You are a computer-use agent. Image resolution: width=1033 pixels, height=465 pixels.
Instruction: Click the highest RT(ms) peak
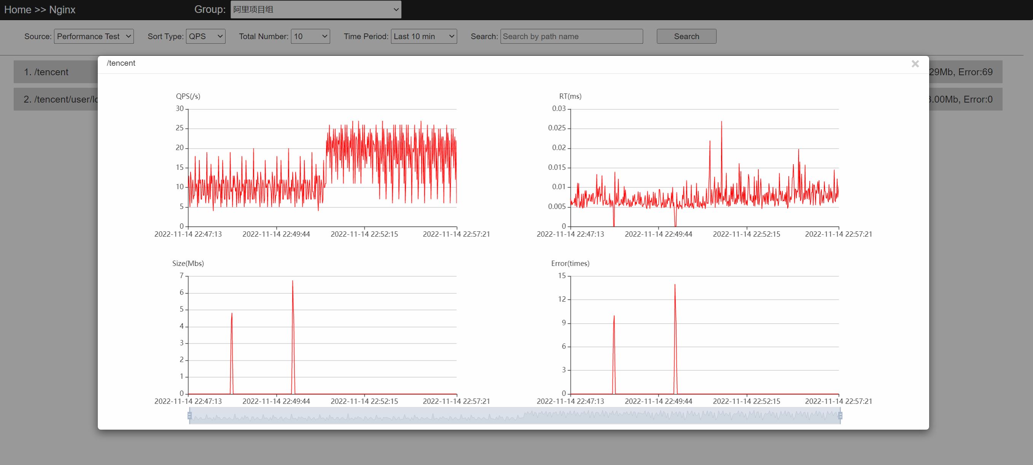click(722, 122)
